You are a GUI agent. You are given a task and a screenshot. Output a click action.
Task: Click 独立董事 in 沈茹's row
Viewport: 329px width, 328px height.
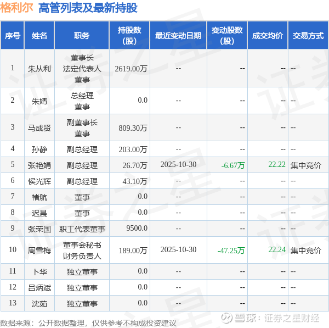click(82, 304)
